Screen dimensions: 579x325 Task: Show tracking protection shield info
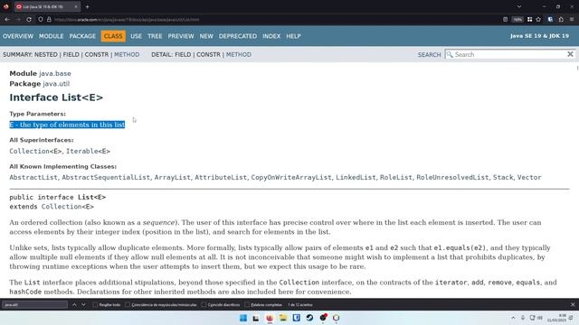pyautogui.click(x=41, y=19)
